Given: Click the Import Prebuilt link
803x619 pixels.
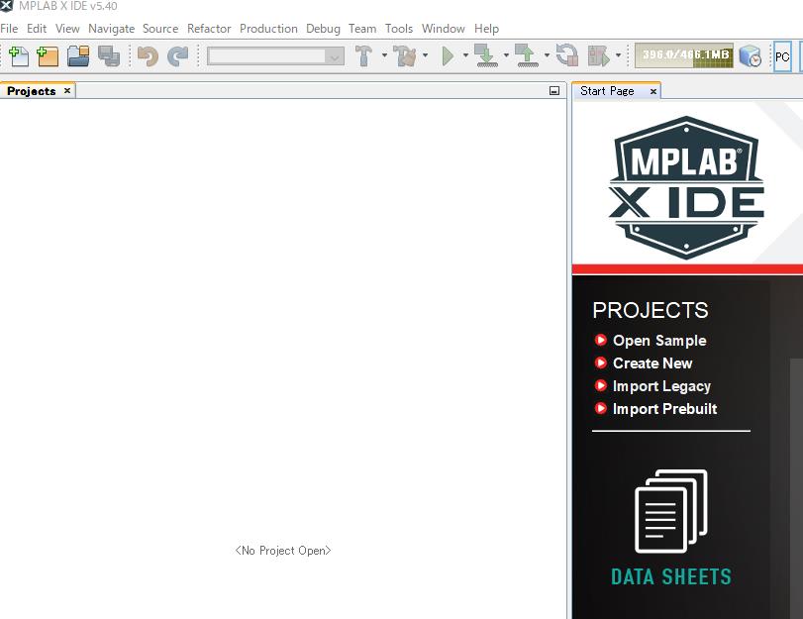Looking at the screenshot, I should coord(664,408).
